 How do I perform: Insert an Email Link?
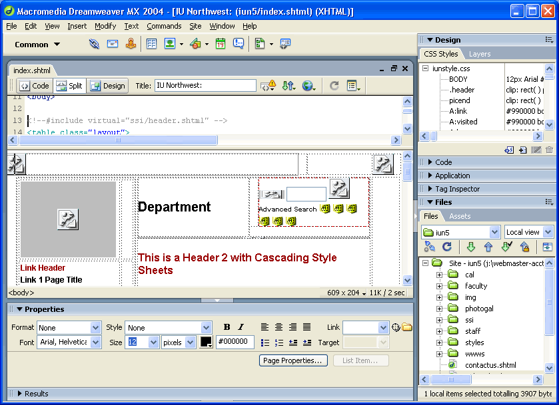(x=111, y=44)
